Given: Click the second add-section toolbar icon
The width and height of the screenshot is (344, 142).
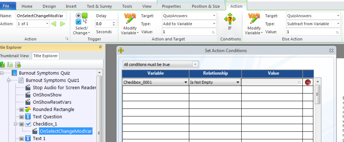Looking at the screenshot, I should tap(10, 64).
